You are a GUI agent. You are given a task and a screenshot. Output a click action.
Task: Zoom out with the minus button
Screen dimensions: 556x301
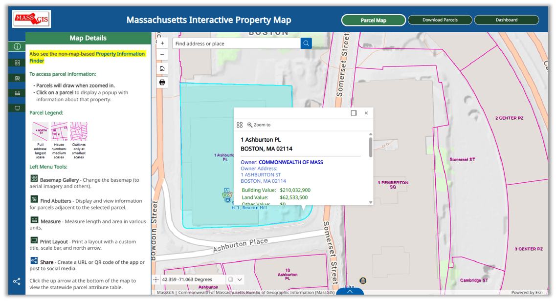[162, 55]
